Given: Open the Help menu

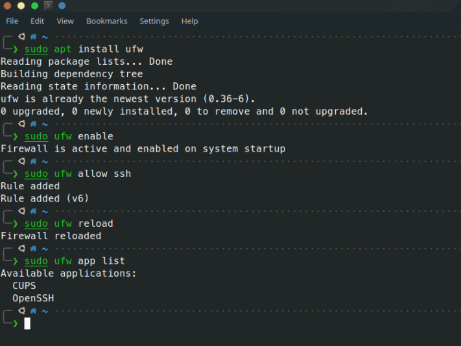Looking at the screenshot, I should coord(189,21).
